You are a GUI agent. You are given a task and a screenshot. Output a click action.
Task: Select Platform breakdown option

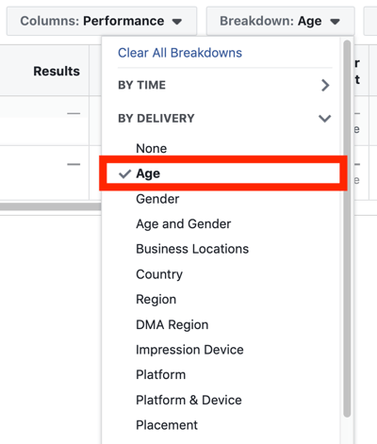[x=160, y=375]
